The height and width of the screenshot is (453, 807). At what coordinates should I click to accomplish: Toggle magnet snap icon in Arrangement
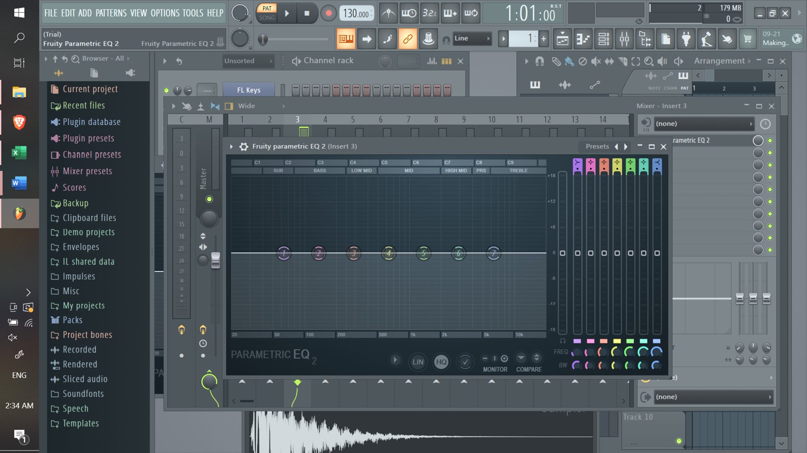(x=539, y=61)
